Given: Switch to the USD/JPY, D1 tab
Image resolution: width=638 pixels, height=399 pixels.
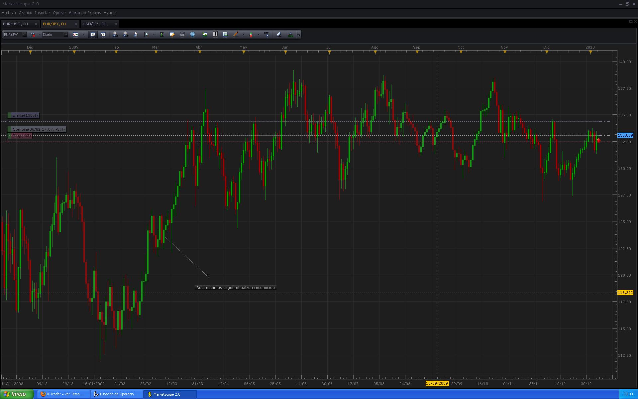Looking at the screenshot, I should pyautogui.click(x=95, y=24).
